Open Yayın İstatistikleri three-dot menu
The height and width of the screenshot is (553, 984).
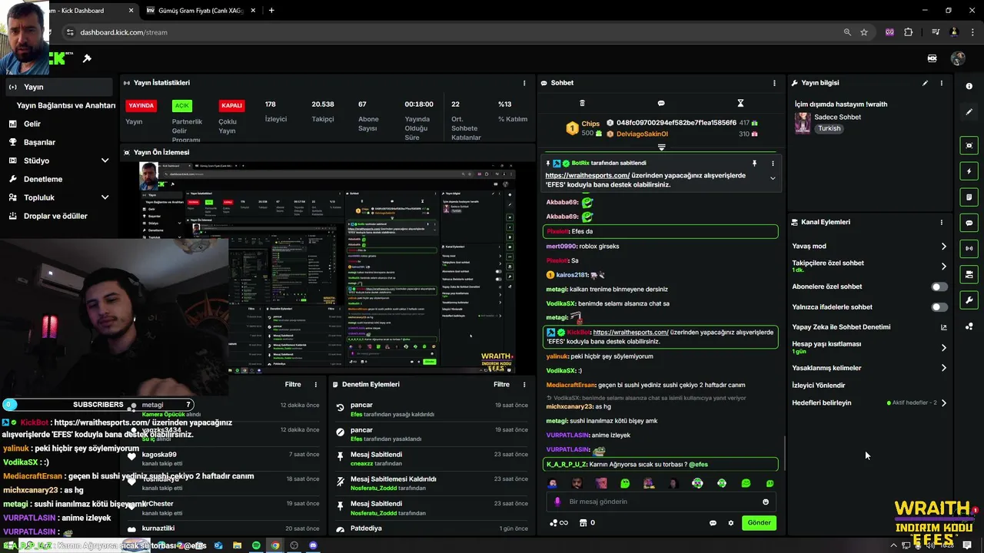(524, 83)
